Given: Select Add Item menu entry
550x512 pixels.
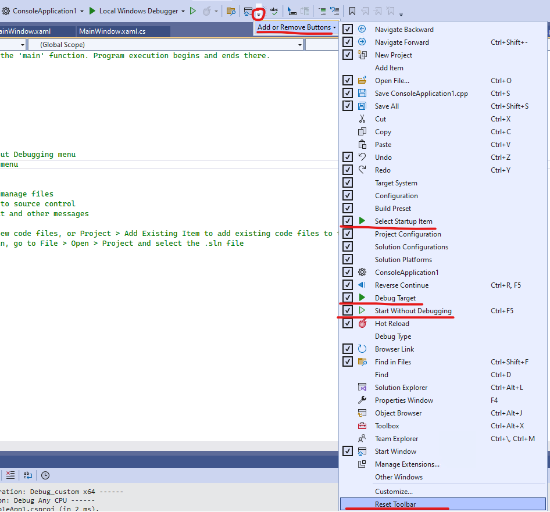Looking at the screenshot, I should tap(443, 67).
